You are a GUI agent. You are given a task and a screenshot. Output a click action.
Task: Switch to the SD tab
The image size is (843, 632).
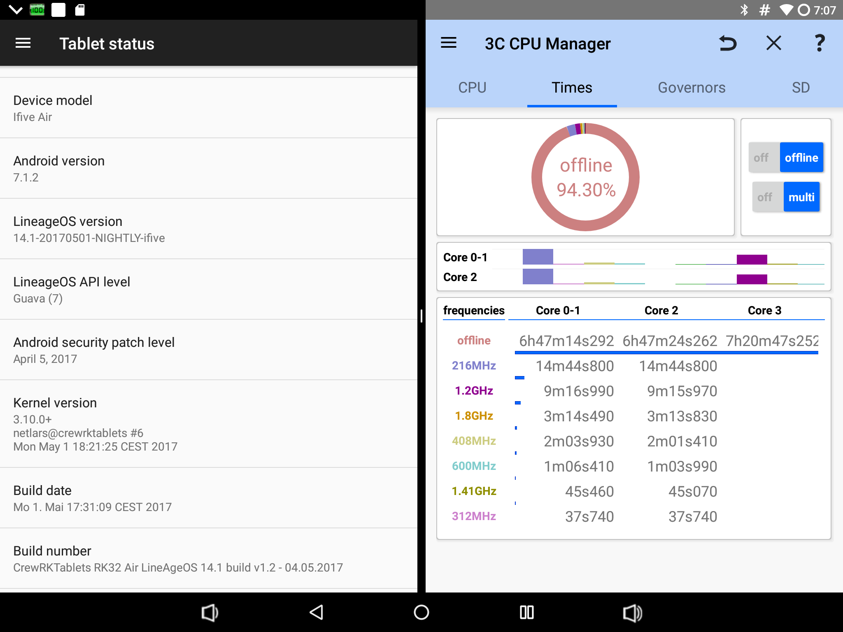[801, 88]
